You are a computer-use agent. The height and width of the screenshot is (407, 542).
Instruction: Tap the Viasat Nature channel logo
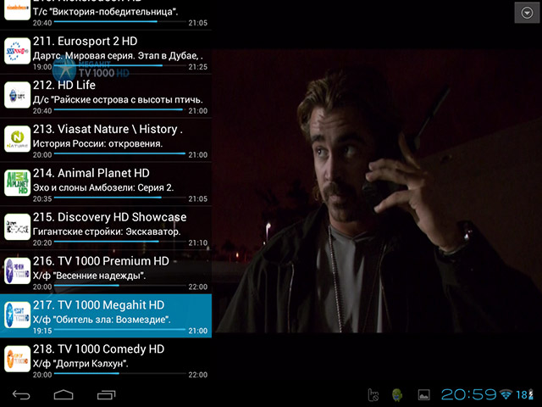coord(17,140)
